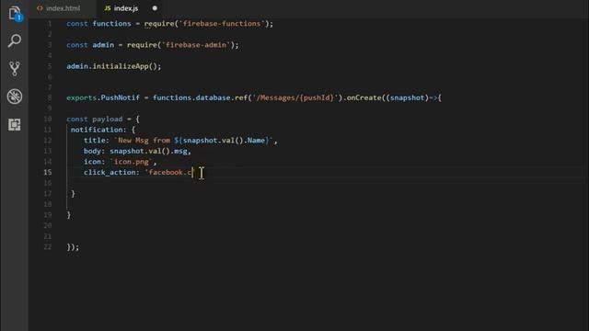Click 'icon.png' string on line 14
This screenshot has width=589, height=331.
click(131, 162)
